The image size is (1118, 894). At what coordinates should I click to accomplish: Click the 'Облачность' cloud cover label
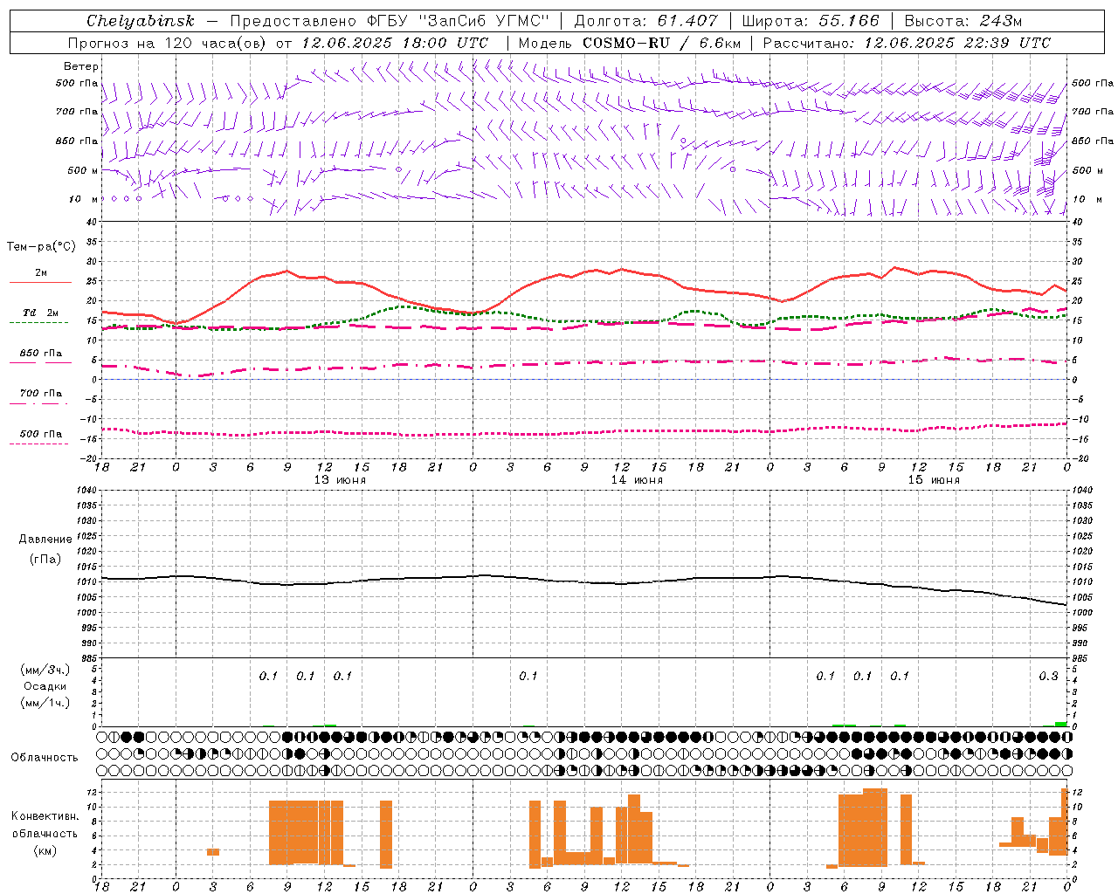pos(45,757)
